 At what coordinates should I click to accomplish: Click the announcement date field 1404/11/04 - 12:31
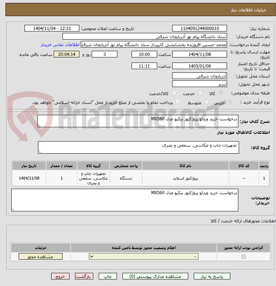tap(52, 29)
